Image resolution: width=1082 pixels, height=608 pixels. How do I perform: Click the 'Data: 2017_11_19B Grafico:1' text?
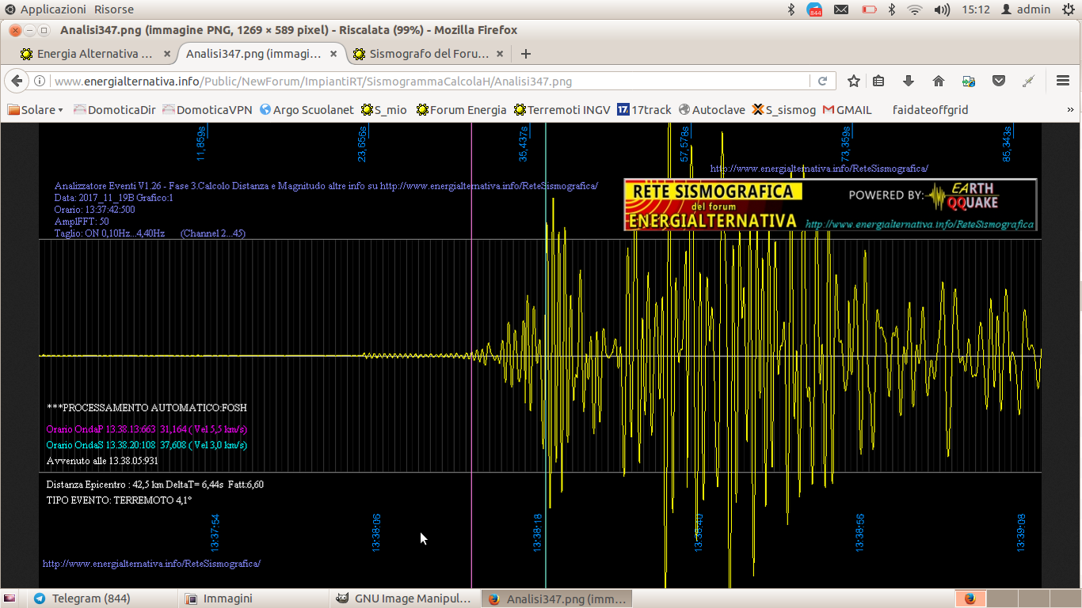point(113,198)
